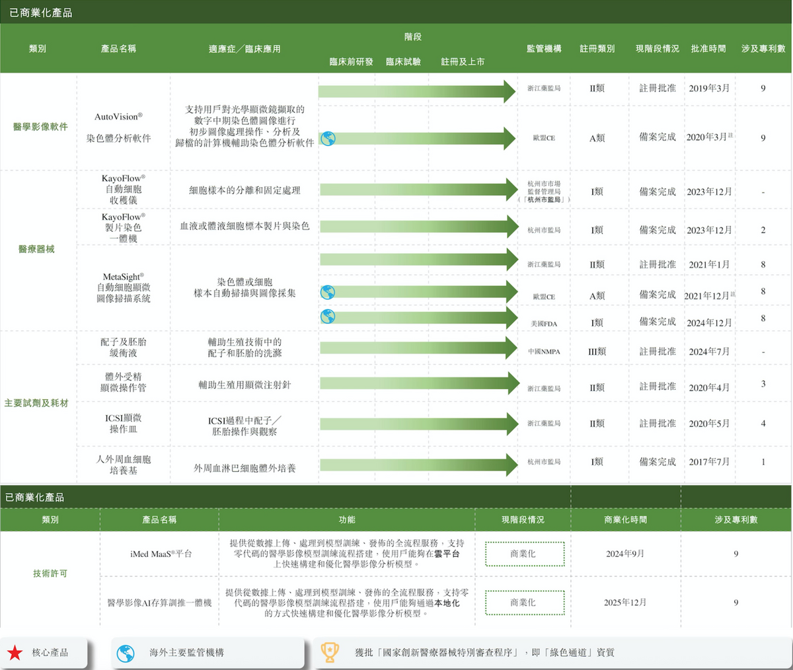Screen dimensions: 793x670
Task: Click the globe icon in AutoVision 歐盟CE row
Action: click(x=328, y=139)
